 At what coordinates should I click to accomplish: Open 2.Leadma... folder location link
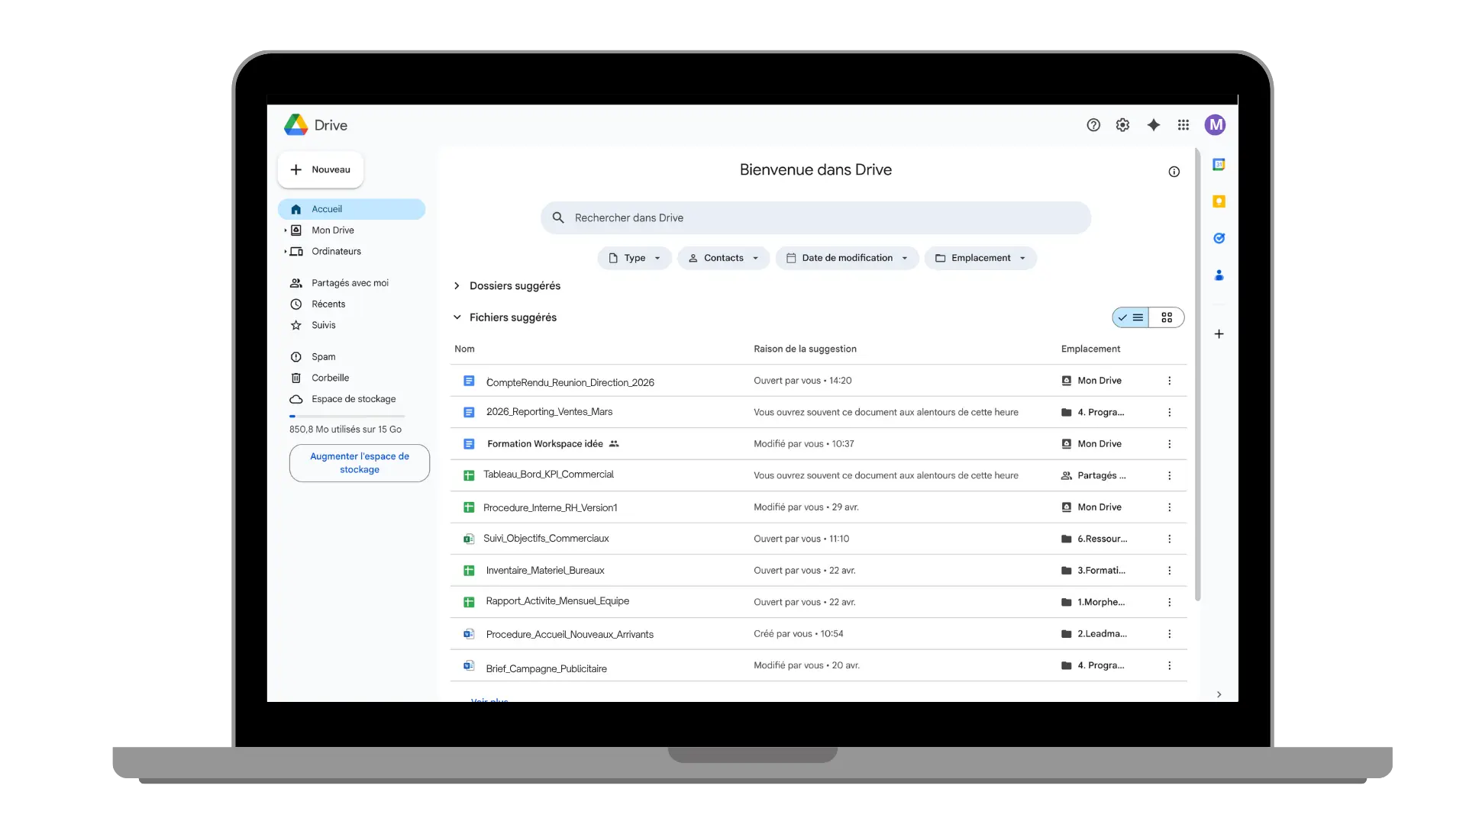coord(1094,634)
